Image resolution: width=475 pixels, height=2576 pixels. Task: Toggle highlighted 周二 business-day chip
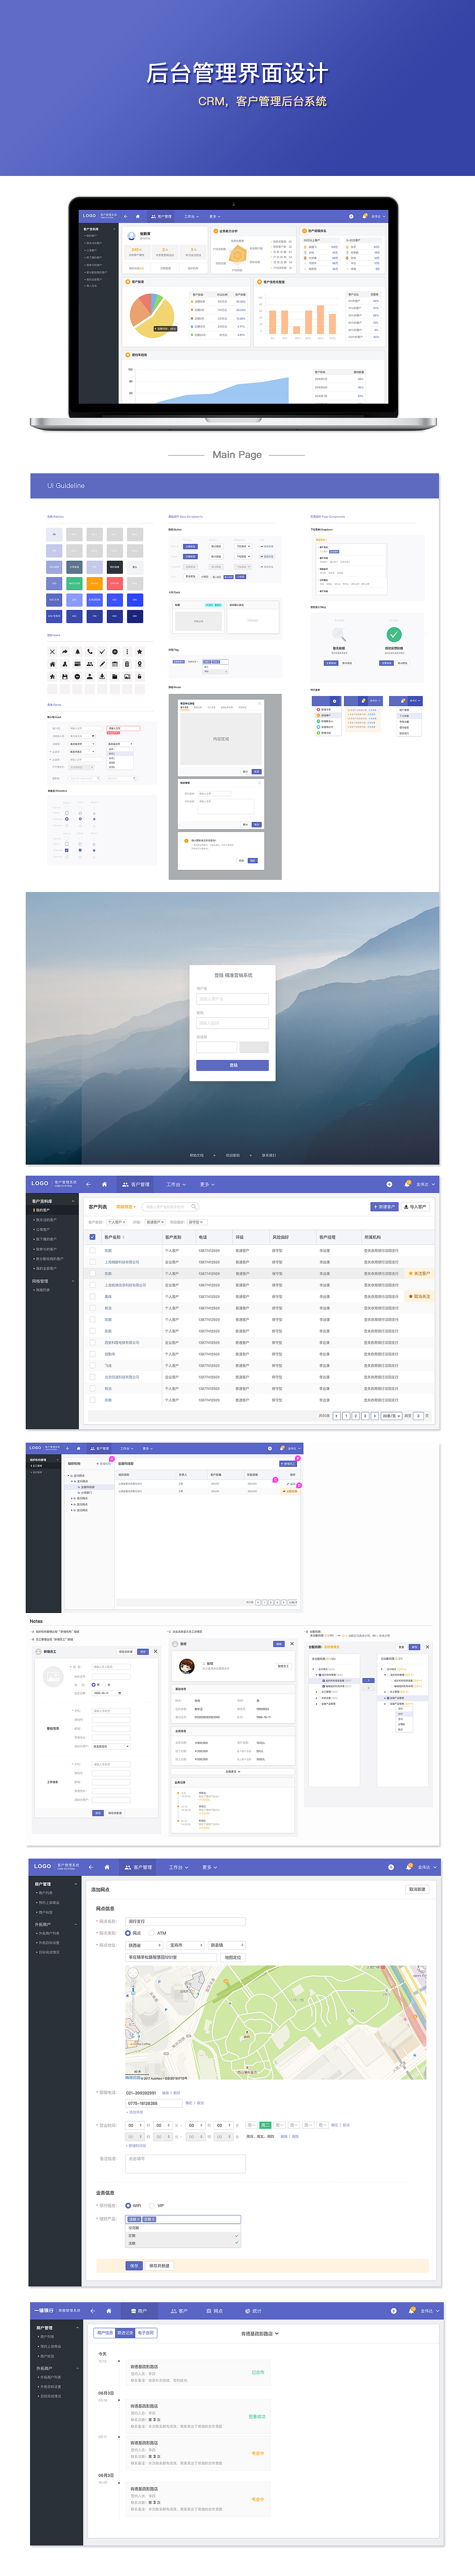265,2125
